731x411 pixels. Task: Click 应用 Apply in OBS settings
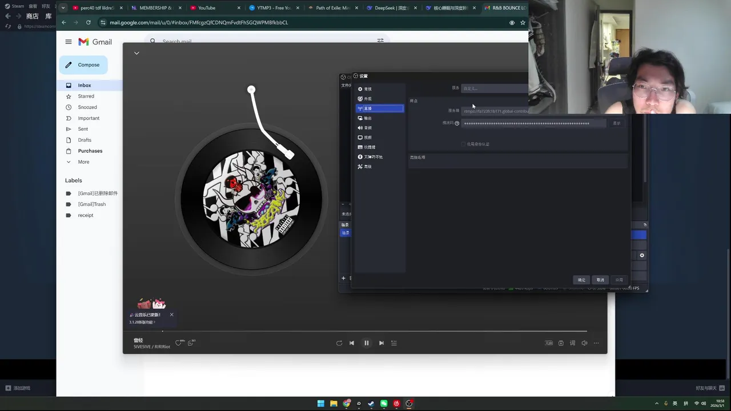coord(619,280)
